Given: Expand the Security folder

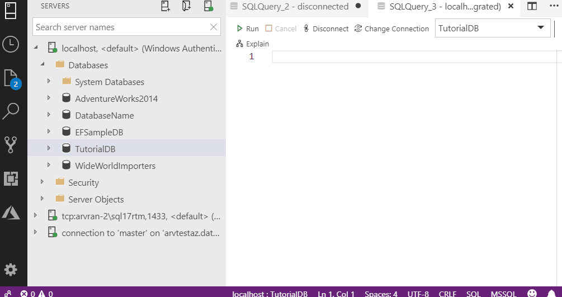Looking at the screenshot, I should pos(42,182).
